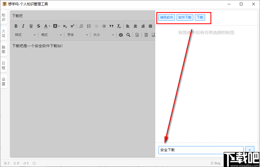Open background color picker
Viewport: 260px width, 167px height.
tap(56, 26)
